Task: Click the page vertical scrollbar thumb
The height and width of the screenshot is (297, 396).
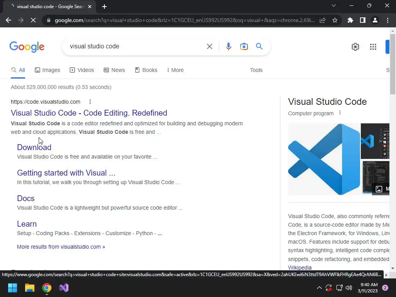Action: (x=393, y=65)
